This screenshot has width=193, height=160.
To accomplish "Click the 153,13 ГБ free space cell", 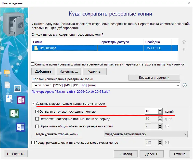I will 158,48.
